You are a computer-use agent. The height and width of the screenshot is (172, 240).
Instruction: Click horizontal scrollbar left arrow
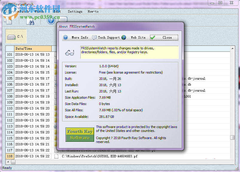[8, 162]
